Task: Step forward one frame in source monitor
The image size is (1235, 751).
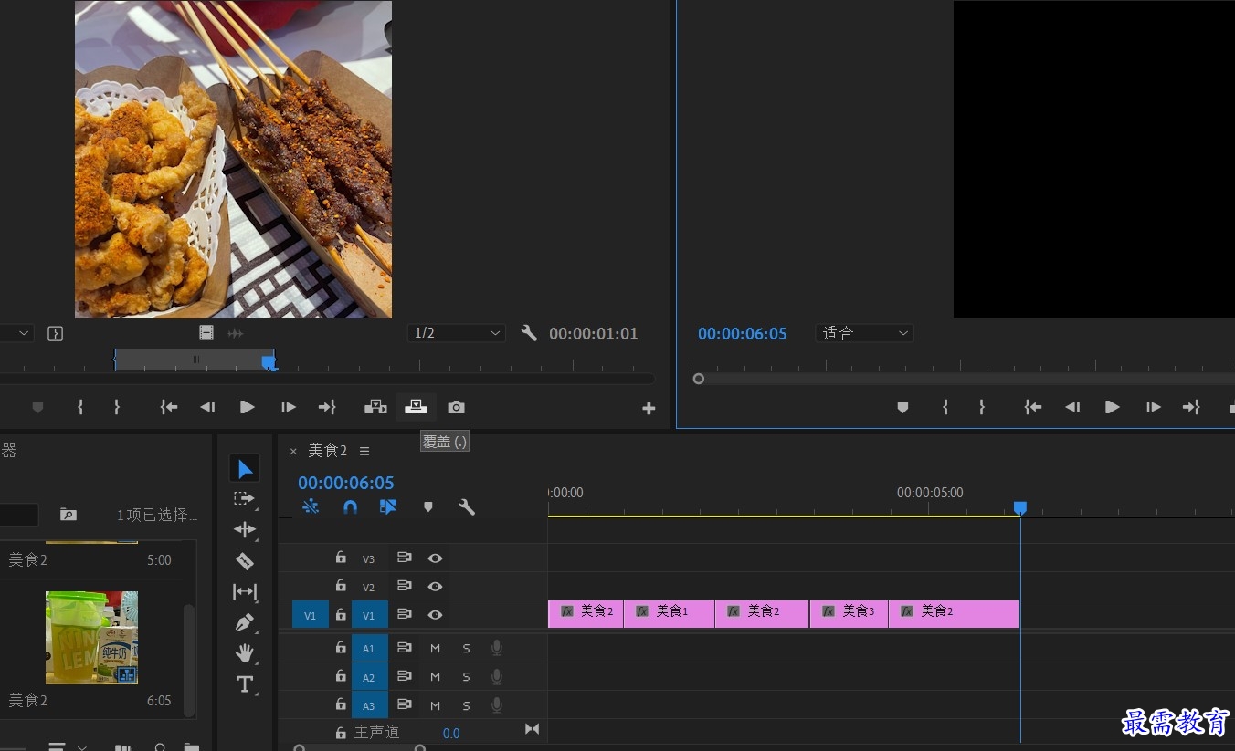Action: [289, 408]
